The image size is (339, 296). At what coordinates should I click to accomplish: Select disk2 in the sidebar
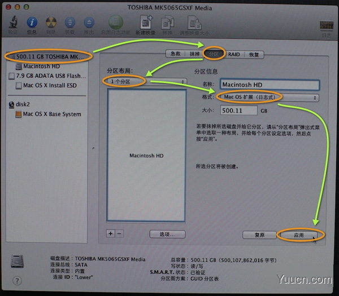pos(19,104)
